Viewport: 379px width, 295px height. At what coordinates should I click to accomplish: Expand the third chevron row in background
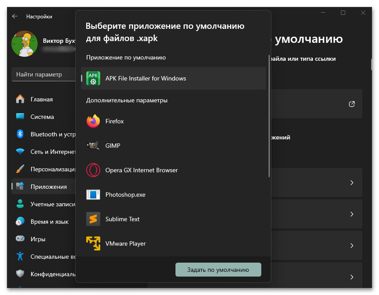click(352, 245)
